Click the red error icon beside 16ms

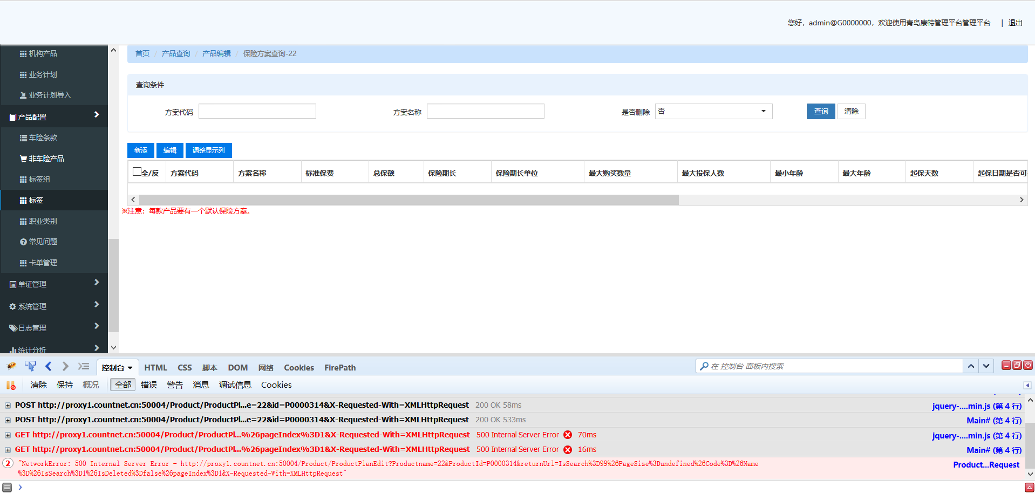pos(568,450)
